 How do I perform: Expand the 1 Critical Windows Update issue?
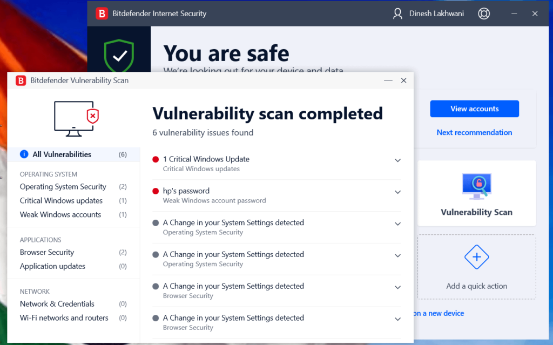(x=397, y=160)
